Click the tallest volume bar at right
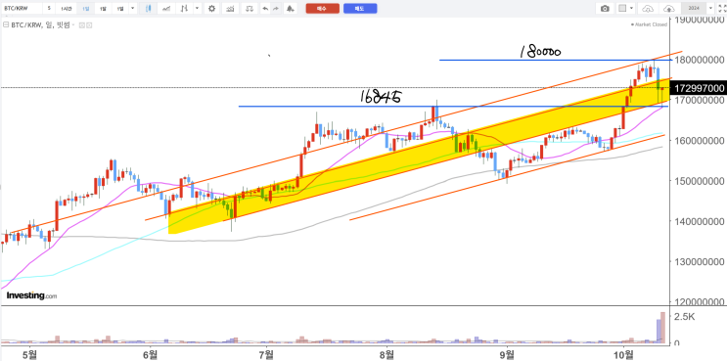 coord(663,329)
